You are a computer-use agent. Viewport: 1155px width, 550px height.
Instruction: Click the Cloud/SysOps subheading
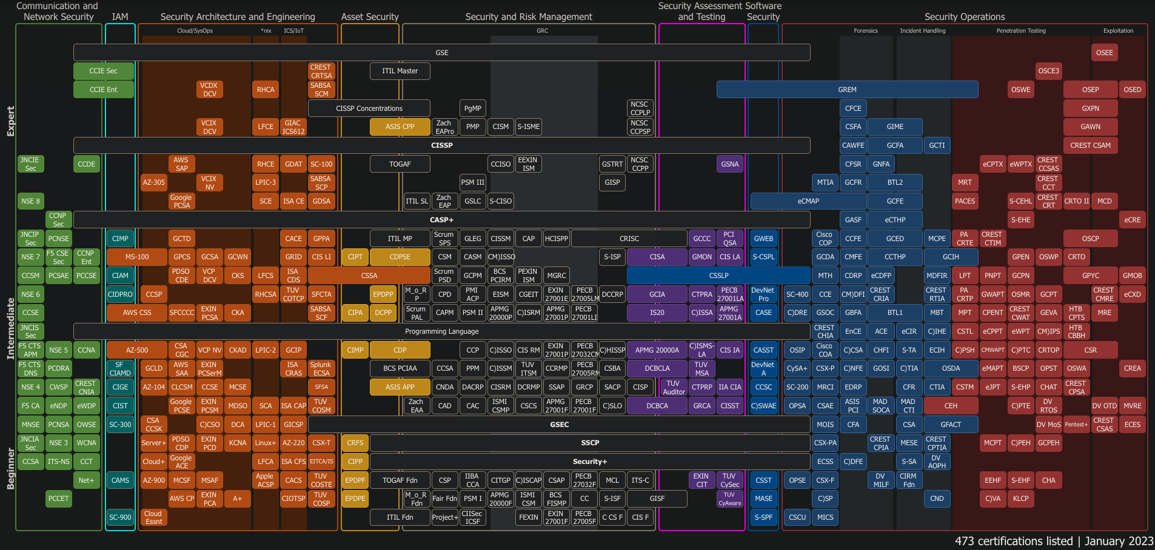195,30
